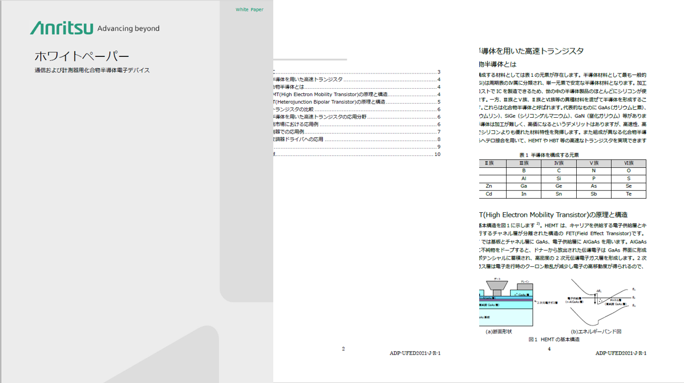Image resolution: width=684 pixels, height=383 pixels.
Task: Click the document code ADP-UFED2021-J-R-1 on page 2
Action: [415, 353]
